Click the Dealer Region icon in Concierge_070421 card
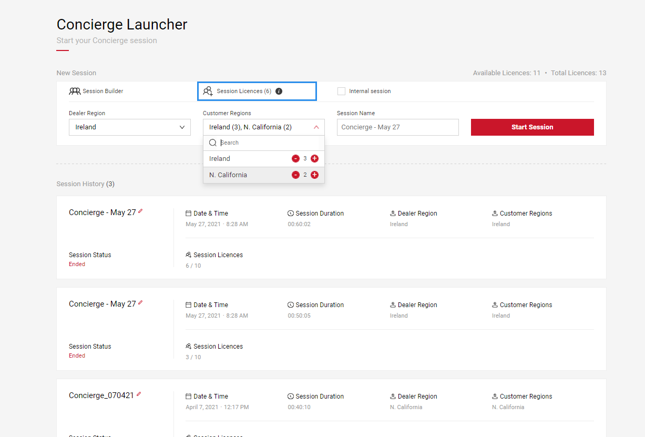This screenshot has width=645, height=437. point(393,397)
